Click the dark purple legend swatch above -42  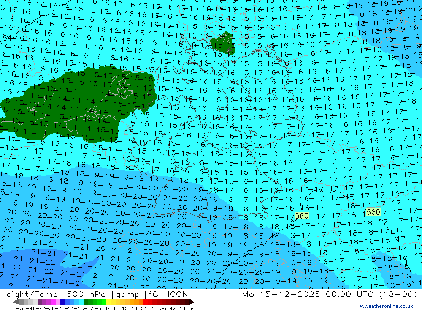(x=40, y=302)
